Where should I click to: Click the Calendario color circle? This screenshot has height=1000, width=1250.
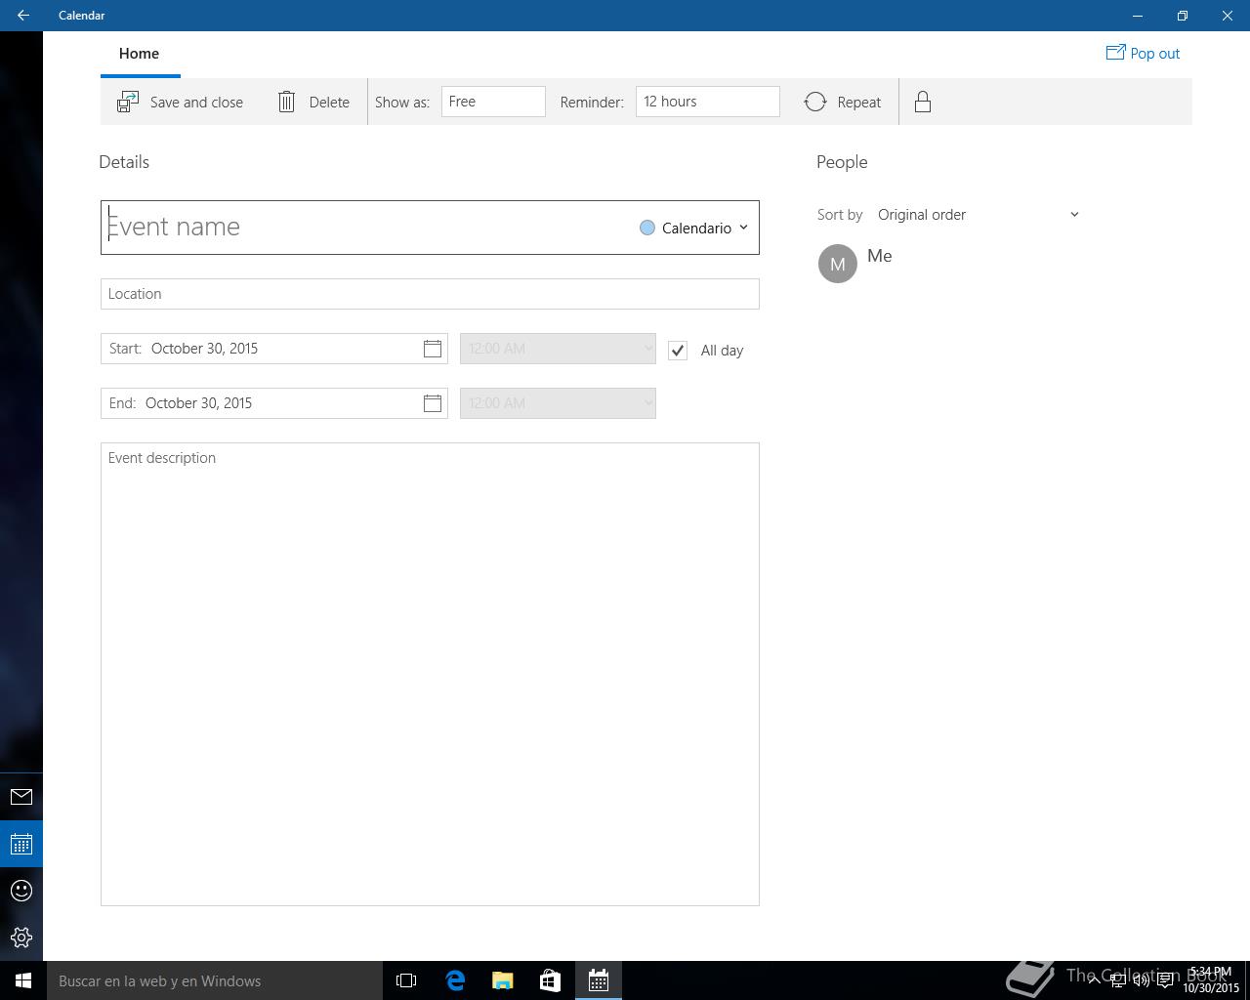(646, 228)
